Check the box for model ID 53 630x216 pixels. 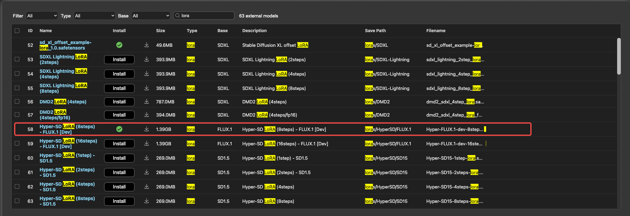tap(17, 59)
